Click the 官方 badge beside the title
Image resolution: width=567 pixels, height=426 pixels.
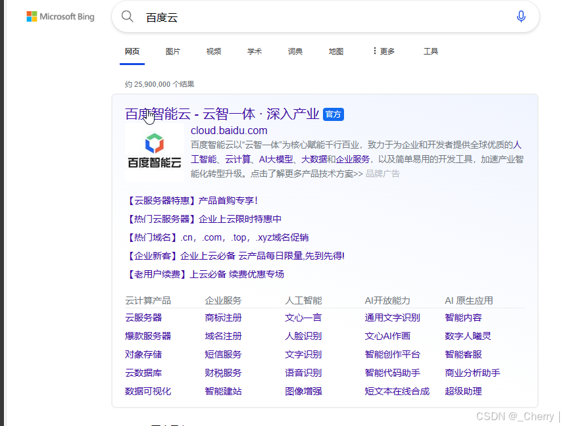(x=333, y=114)
